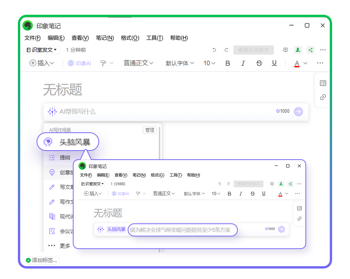This screenshot has height=279, width=350.
Task: Click lightbulb icon of 创意 scene
Action: (x=52, y=172)
